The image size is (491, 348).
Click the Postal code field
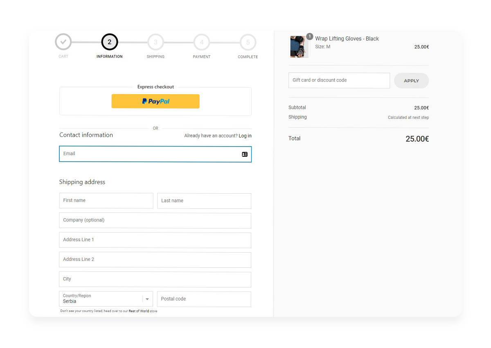click(x=204, y=299)
